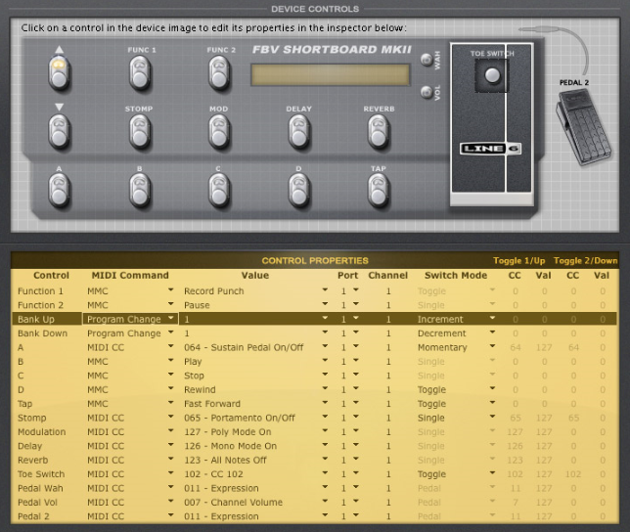Screen dimensions: 630x532
Task: Open MIDI Command dropdown for Bank Up
Action: 171,318
